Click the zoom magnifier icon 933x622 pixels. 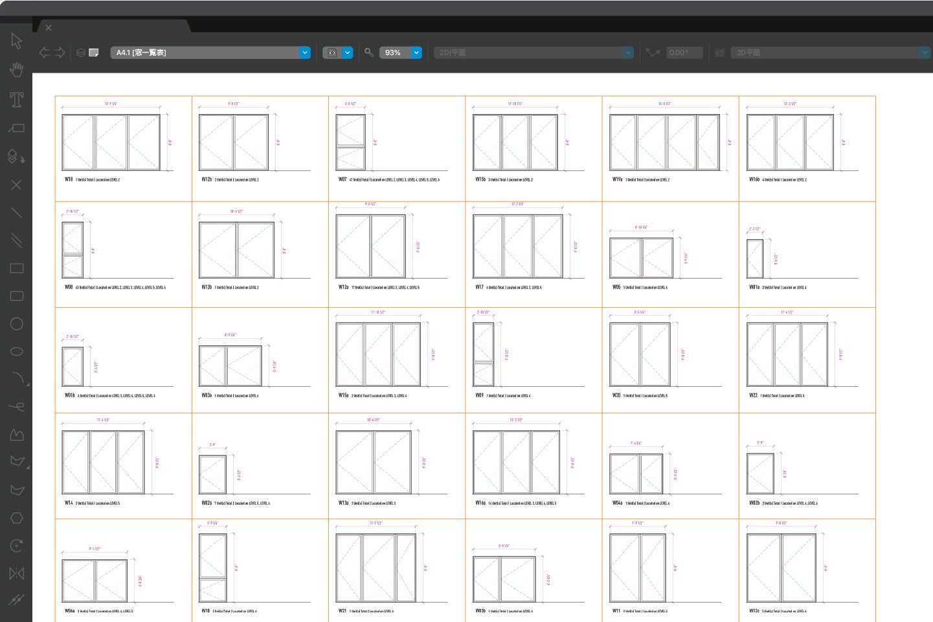pos(369,52)
